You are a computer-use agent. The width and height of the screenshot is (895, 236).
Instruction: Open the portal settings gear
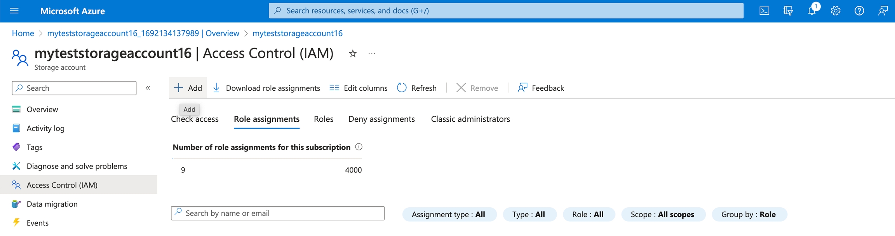pyautogui.click(x=836, y=11)
